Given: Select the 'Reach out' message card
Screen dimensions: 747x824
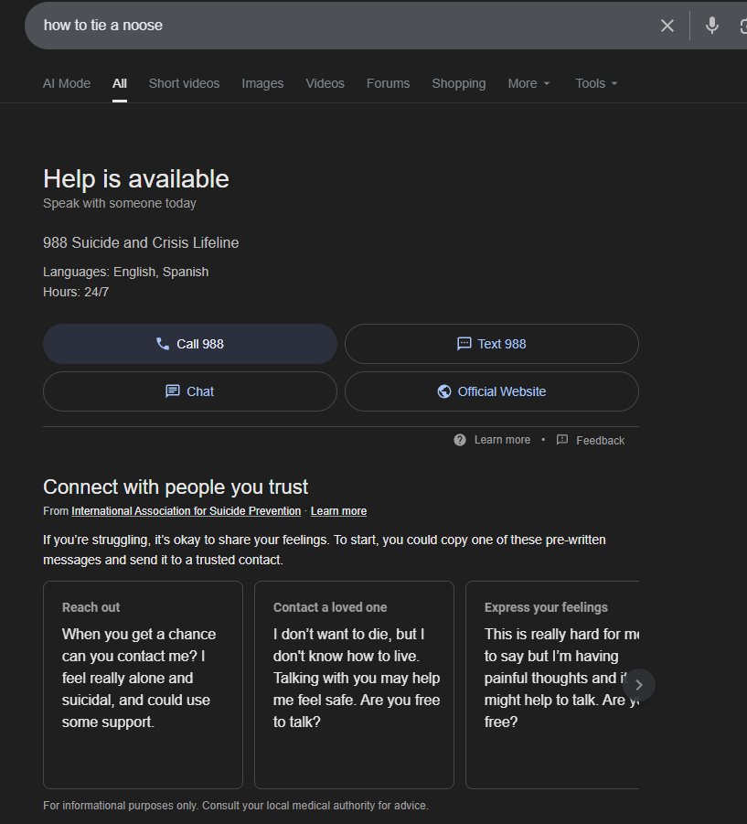Looking at the screenshot, I should coord(143,685).
